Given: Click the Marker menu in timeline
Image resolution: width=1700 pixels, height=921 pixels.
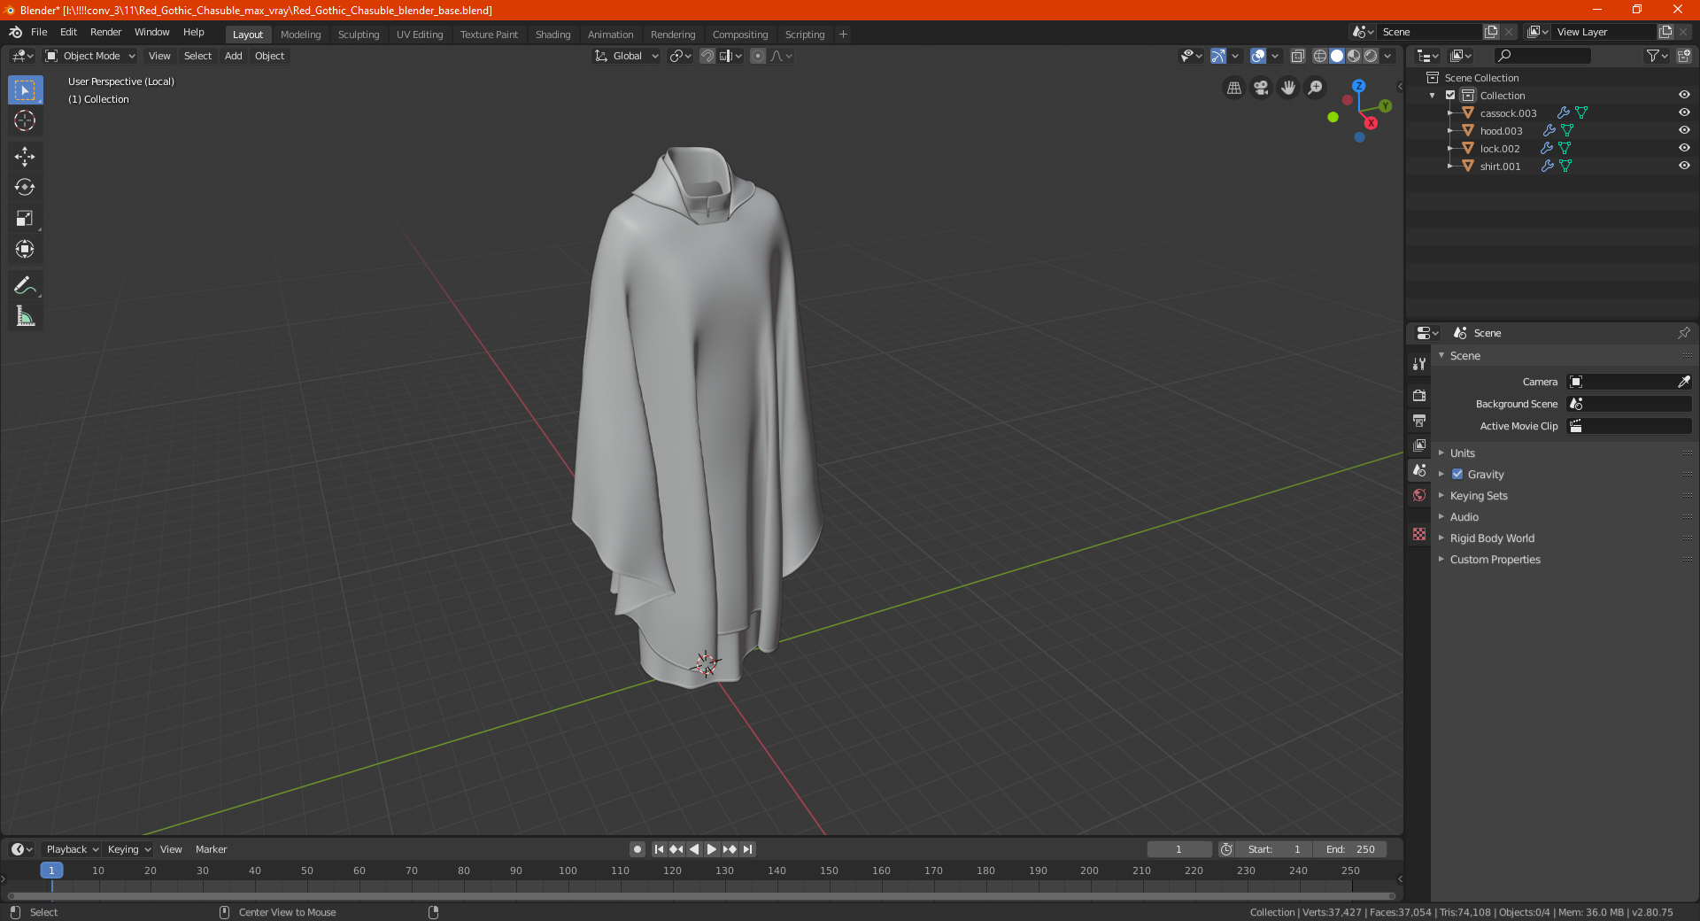Looking at the screenshot, I should tap(211, 849).
